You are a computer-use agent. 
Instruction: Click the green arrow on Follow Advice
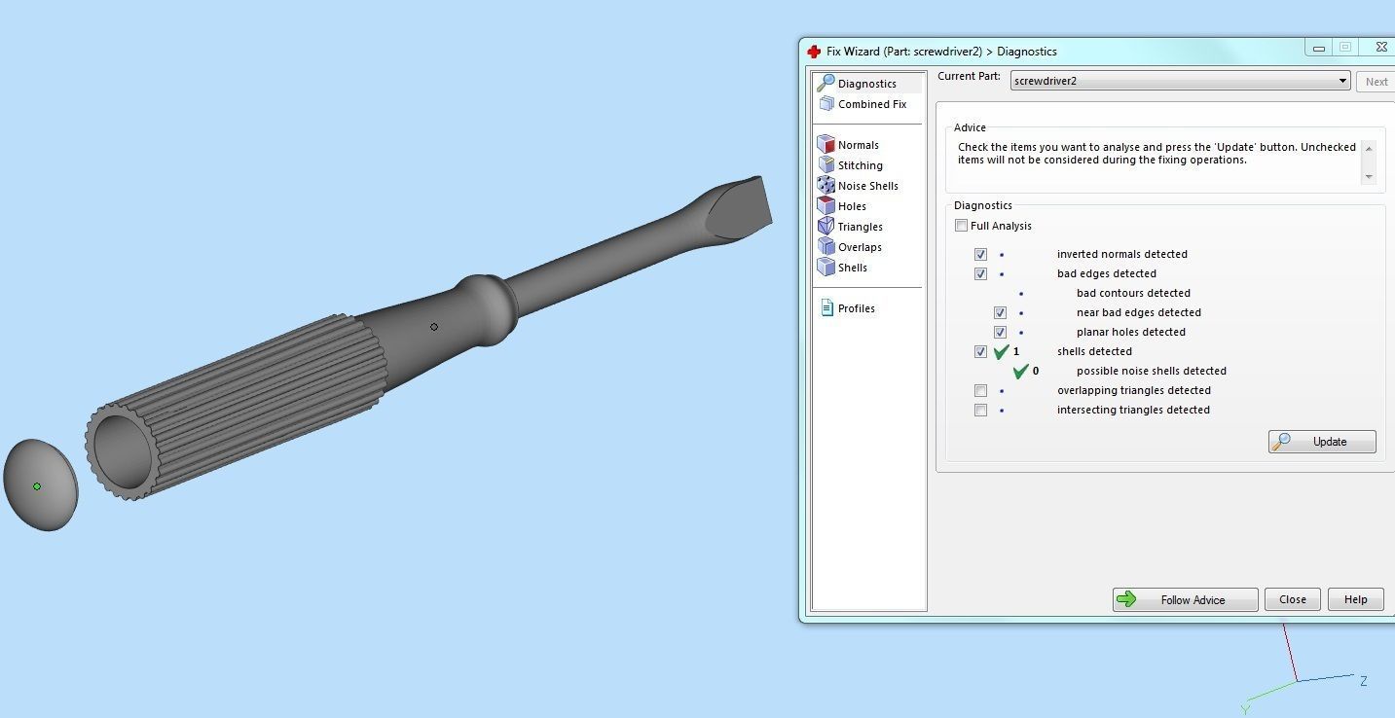click(1126, 599)
